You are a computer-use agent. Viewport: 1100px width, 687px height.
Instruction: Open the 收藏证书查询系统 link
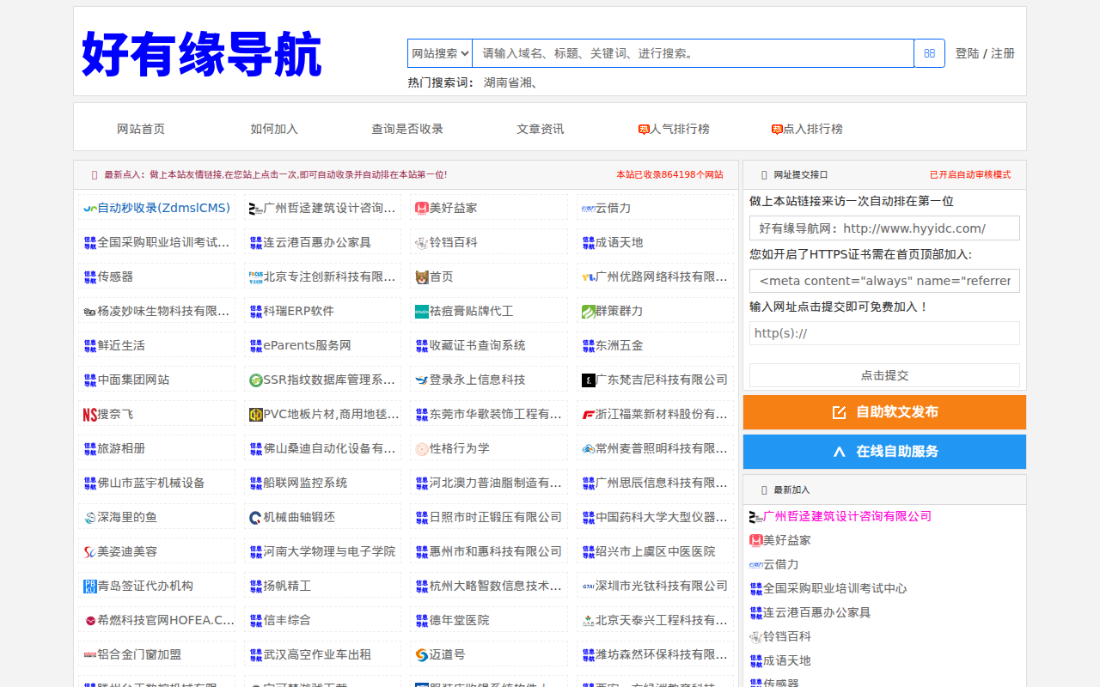click(x=478, y=345)
